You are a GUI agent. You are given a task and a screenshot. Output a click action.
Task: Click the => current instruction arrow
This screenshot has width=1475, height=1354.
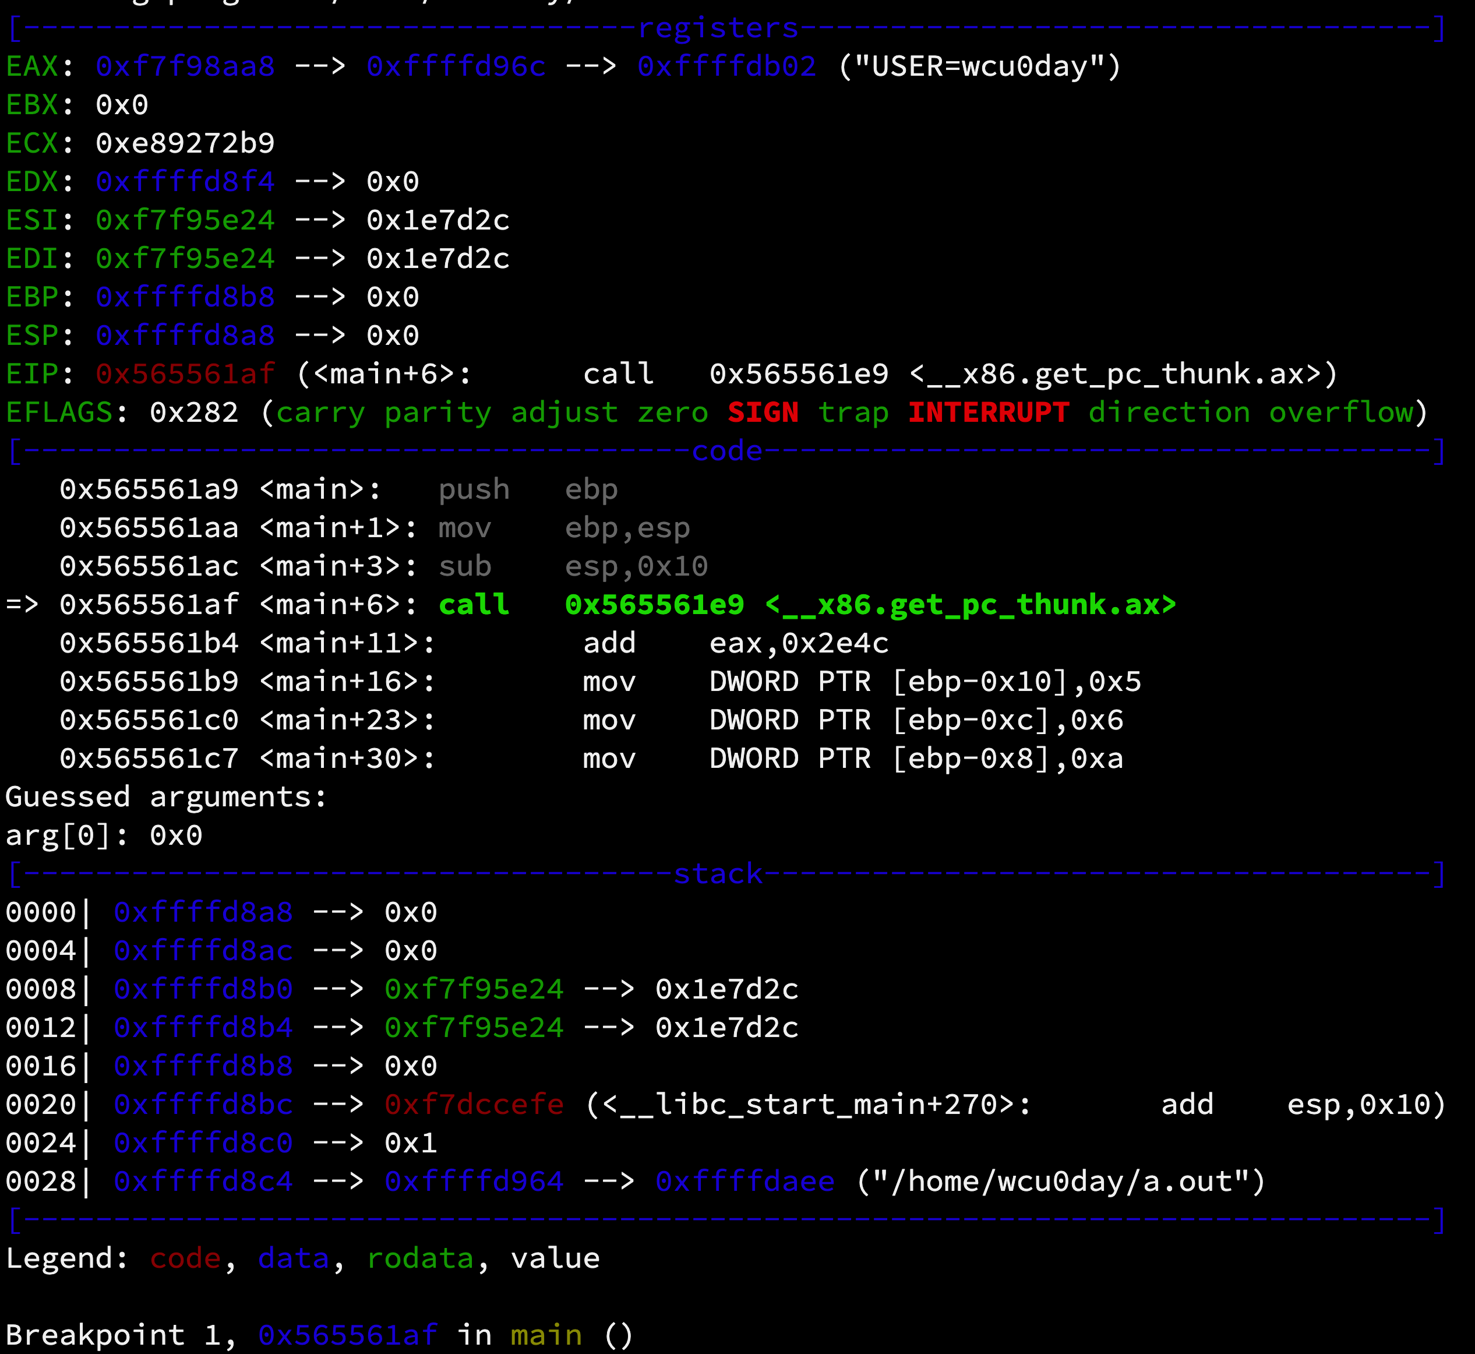coord(23,605)
